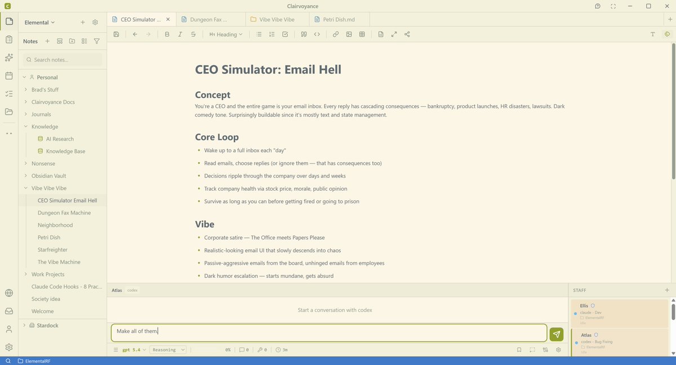Switch to the Petri Dish.md tab

tap(340, 19)
